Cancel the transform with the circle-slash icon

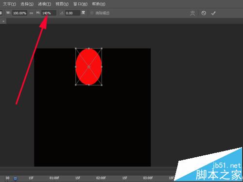[204, 13]
